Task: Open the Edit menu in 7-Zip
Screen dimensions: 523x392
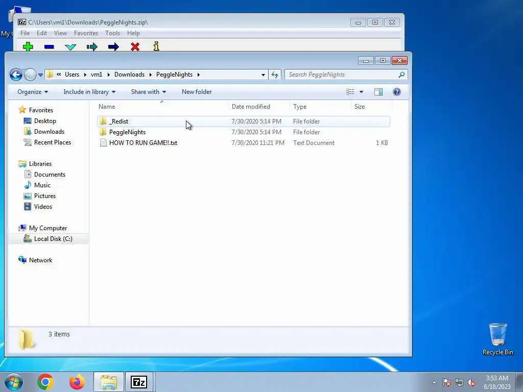Action: click(x=42, y=33)
